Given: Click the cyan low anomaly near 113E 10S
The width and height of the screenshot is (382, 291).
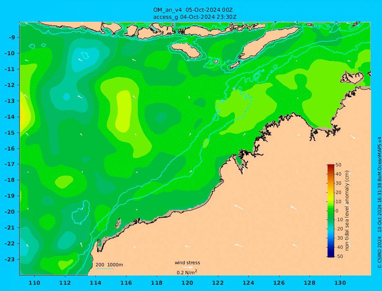Looking at the screenshot, I should pyautogui.click(x=85, y=59).
